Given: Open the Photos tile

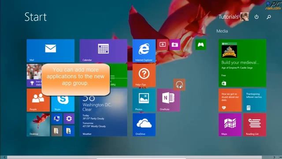Looking at the screenshot, I should click(x=144, y=100).
